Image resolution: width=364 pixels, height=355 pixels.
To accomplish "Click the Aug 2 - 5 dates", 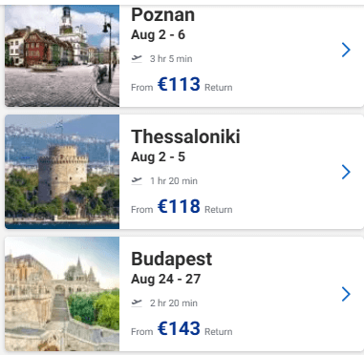I will (x=158, y=157).
